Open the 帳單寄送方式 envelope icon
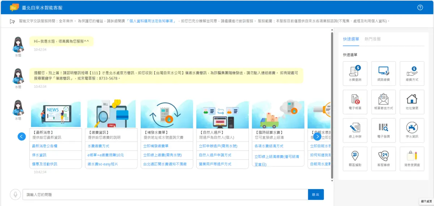 (x=383, y=102)
